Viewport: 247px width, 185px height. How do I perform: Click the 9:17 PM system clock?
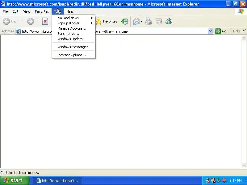click(236, 180)
